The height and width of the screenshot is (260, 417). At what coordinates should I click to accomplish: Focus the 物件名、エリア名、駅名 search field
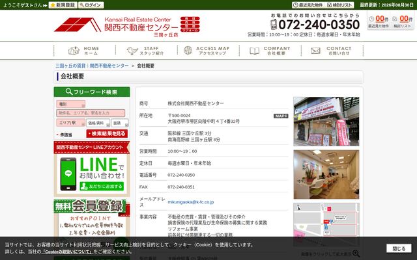click(x=91, y=113)
